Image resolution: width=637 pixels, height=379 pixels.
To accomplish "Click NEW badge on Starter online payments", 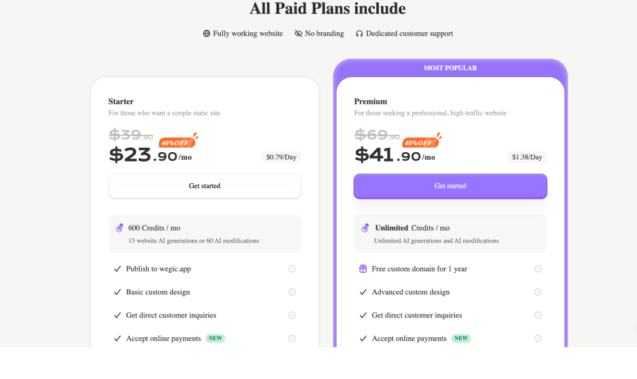I will (215, 339).
